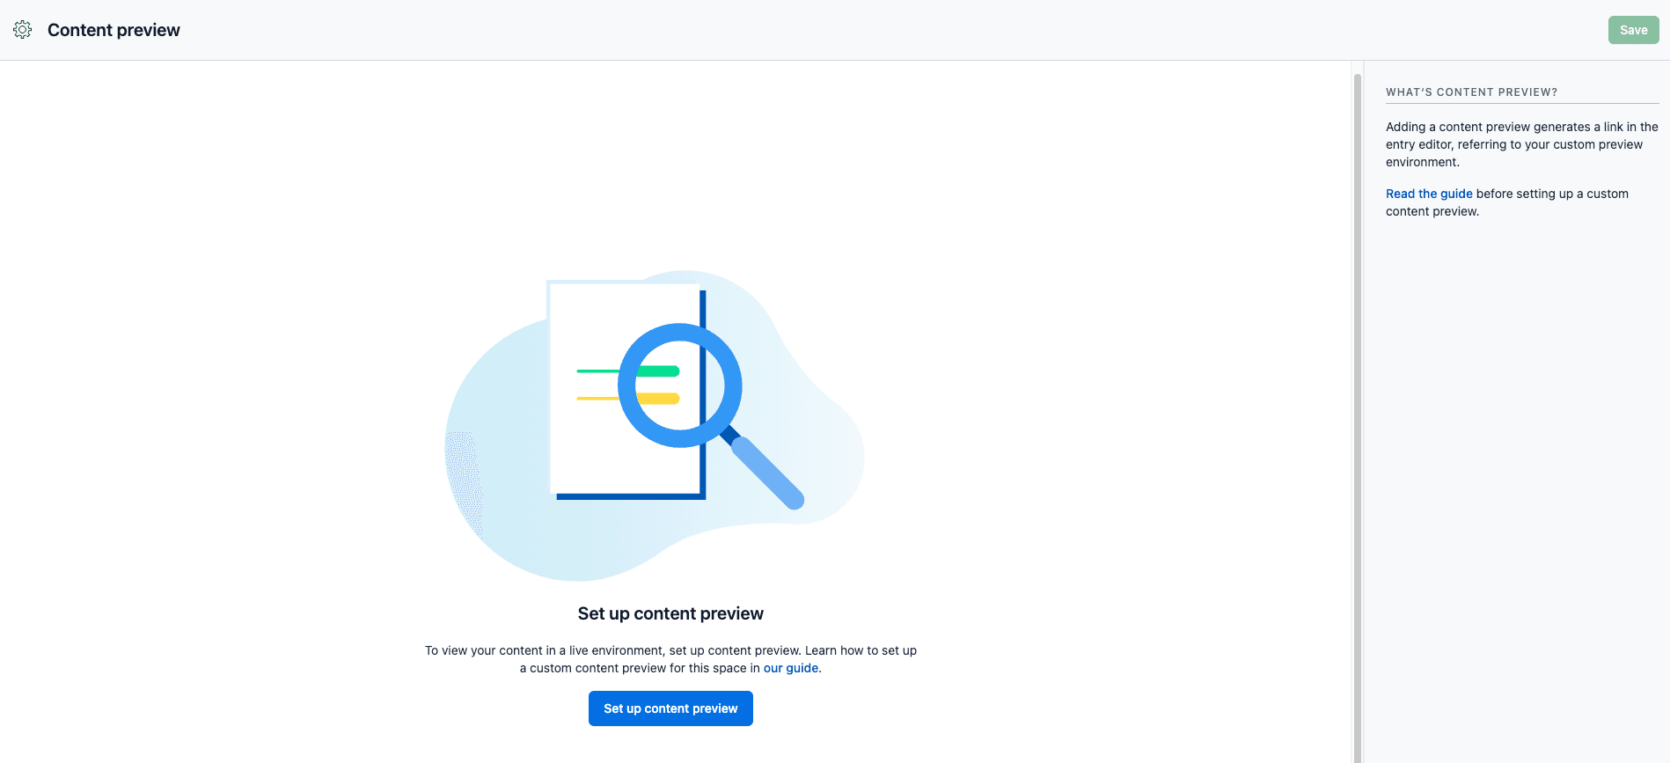The image size is (1670, 763).
Task: Click the settings gear icon
Action: [x=23, y=30]
